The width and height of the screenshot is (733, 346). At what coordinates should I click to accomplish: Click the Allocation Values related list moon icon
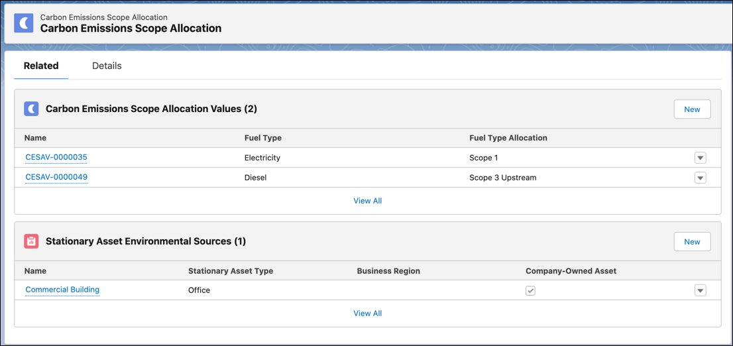[x=31, y=109]
